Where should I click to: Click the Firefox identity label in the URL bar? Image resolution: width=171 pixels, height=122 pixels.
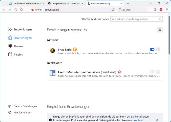click(37, 10)
